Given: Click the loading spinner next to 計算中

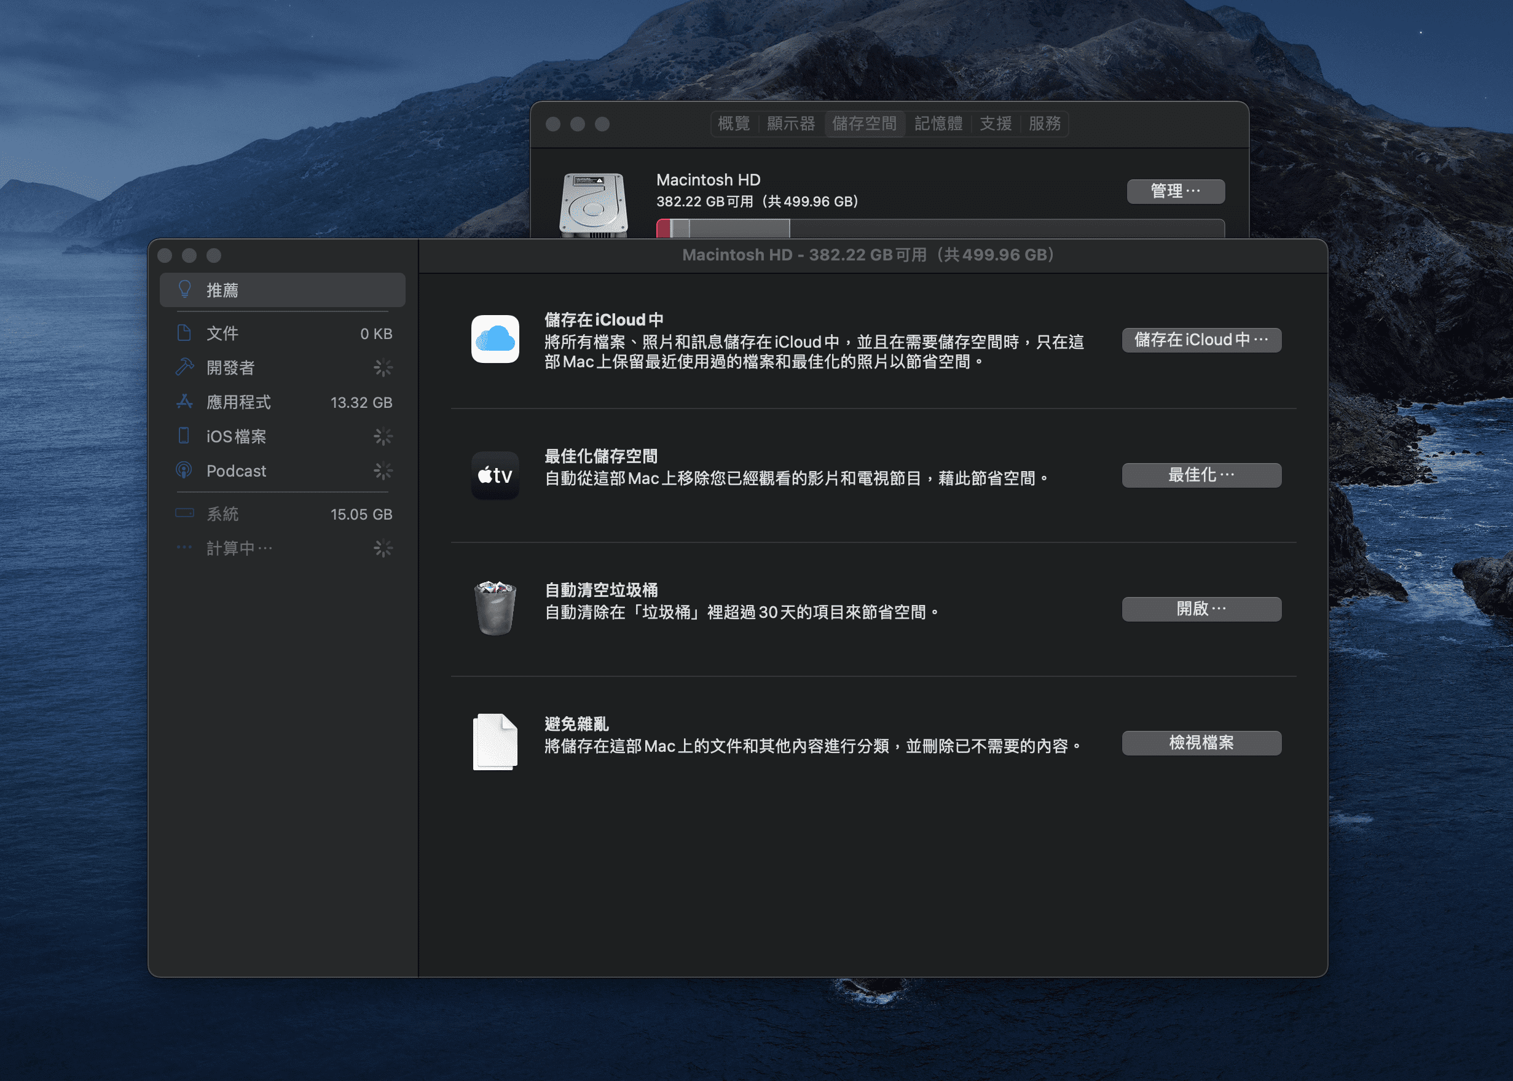Looking at the screenshot, I should tap(383, 548).
